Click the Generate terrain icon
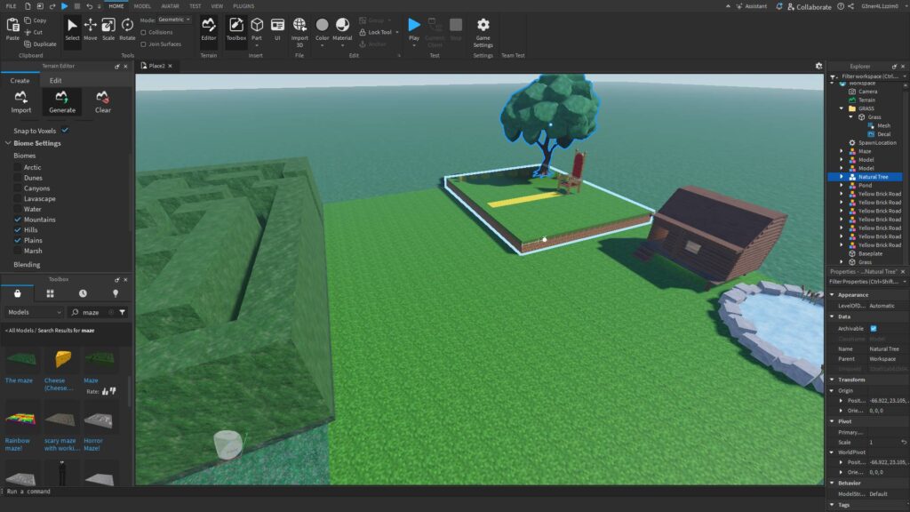The width and height of the screenshot is (910, 512). tap(61, 102)
